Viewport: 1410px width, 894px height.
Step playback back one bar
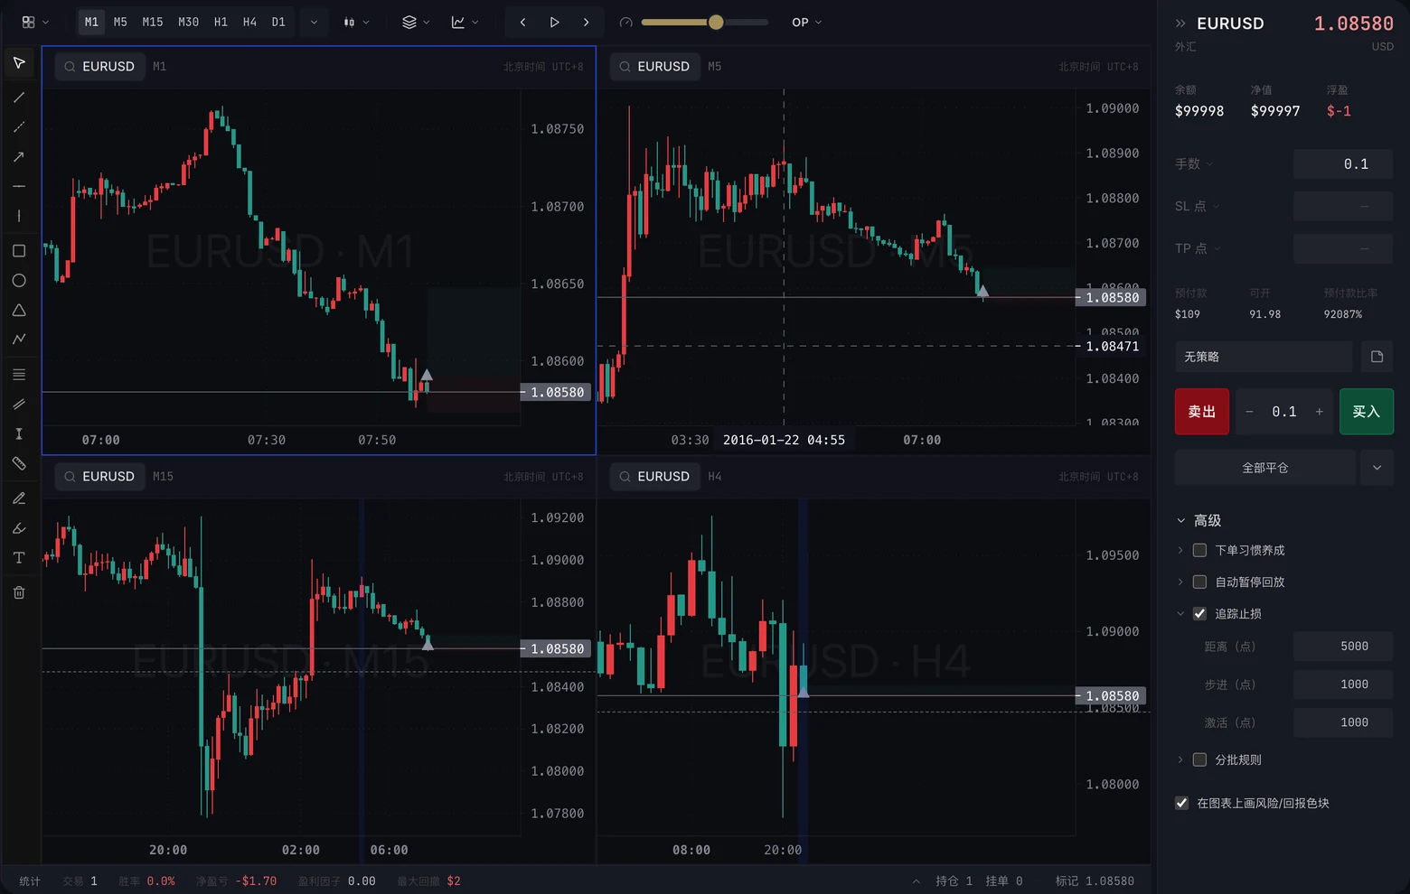coord(522,22)
